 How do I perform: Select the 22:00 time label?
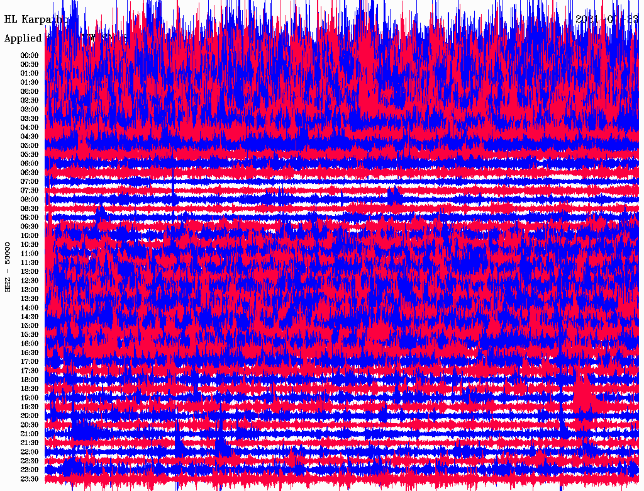(30, 452)
